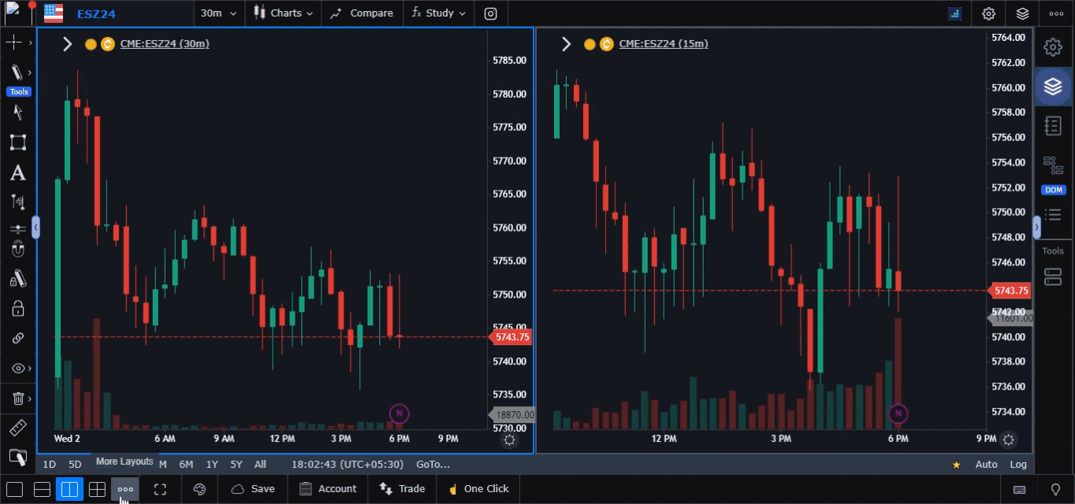Enable Log scale mode

pyautogui.click(x=1018, y=465)
